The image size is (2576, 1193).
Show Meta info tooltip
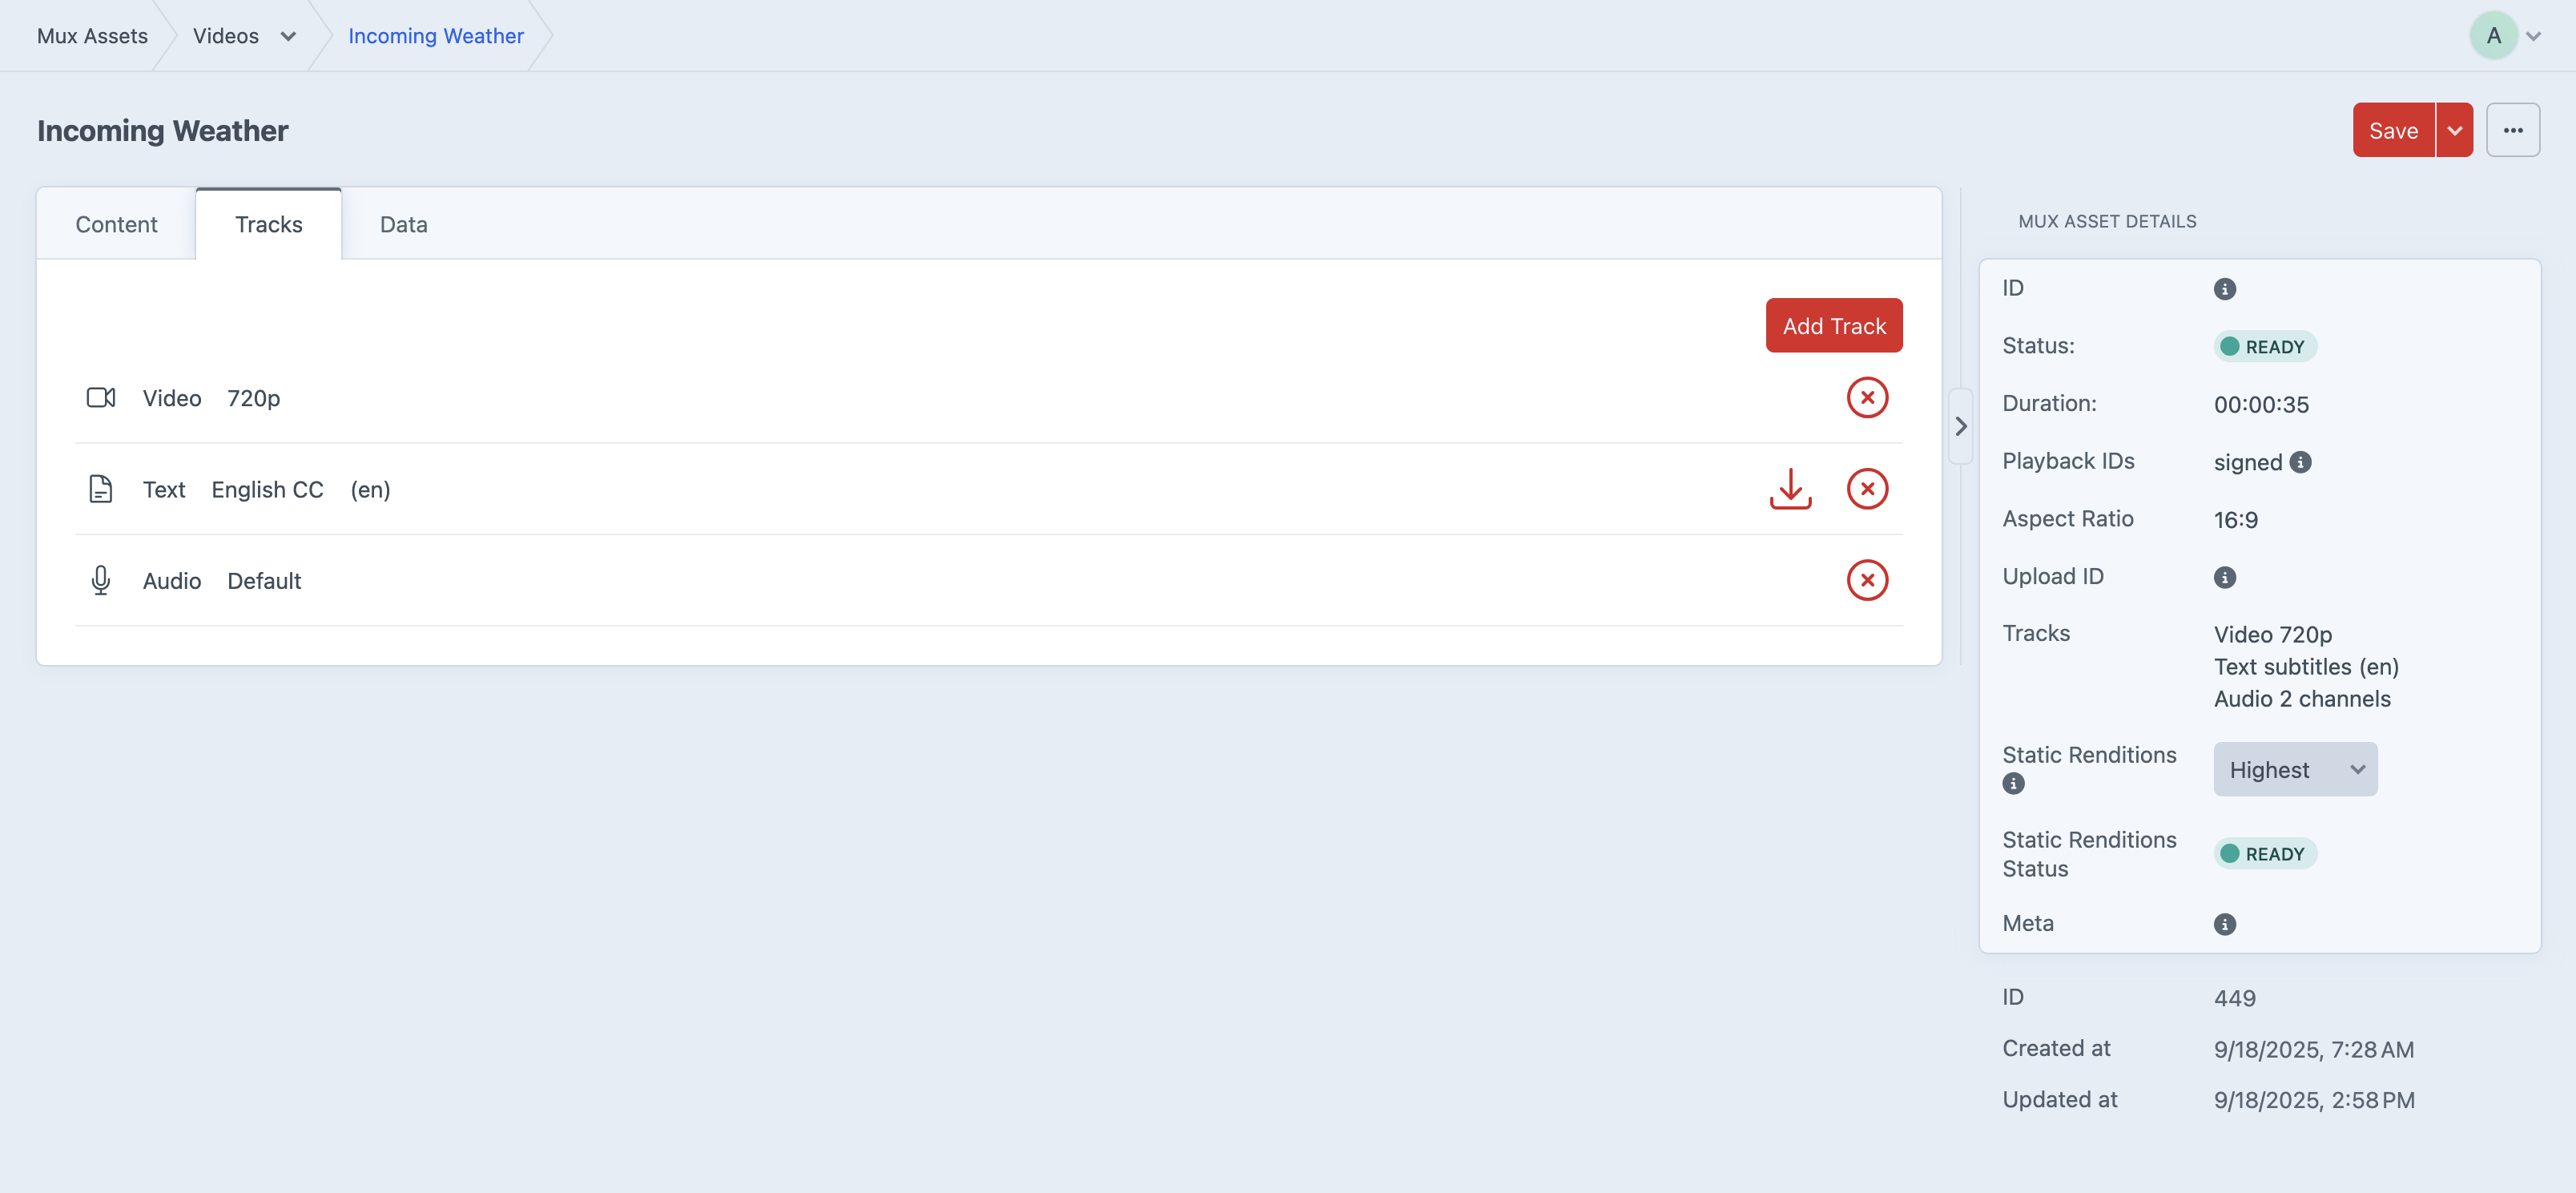[x=2224, y=924]
